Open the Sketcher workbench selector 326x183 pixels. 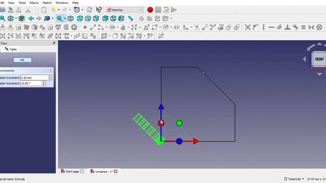(x=124, y=10)
